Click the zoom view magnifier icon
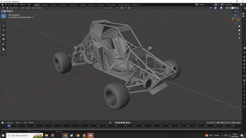 coord(239,26)
